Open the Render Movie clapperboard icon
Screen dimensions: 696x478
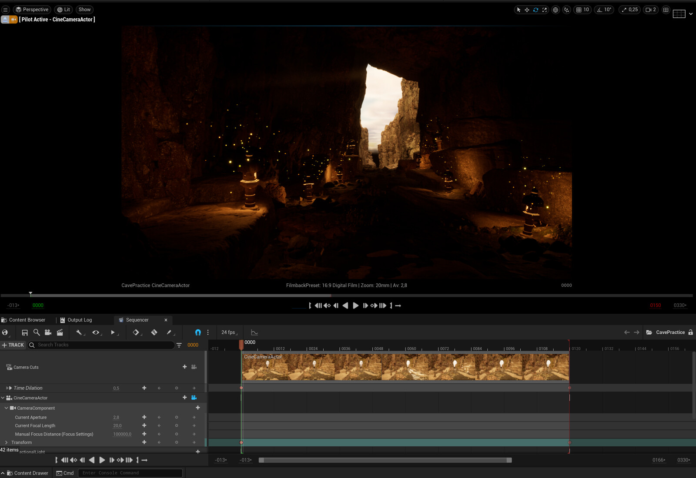pos(60,332)
